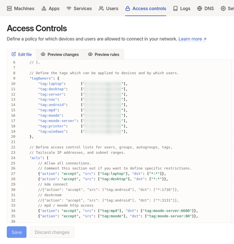This screenshot has width=234, height=244.
Task: Click the Access controls lock icon
Action: coord(127,8)
